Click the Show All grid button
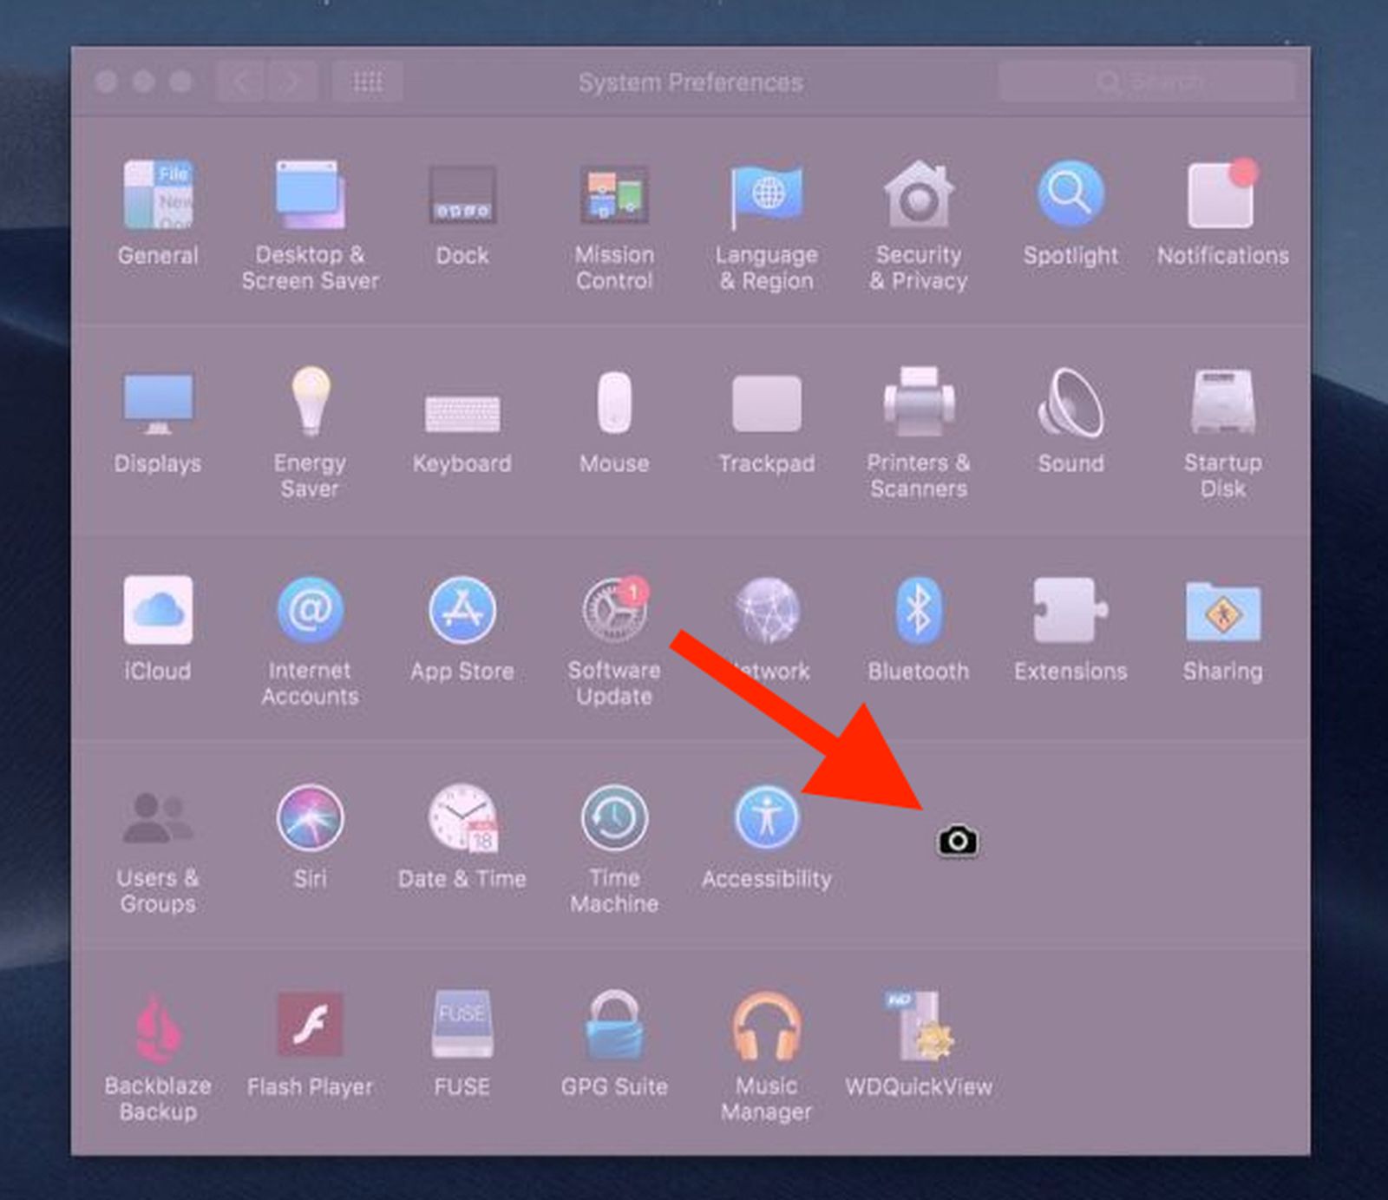The height and width of the screenshot is (1200, 1388). (367, 82)
